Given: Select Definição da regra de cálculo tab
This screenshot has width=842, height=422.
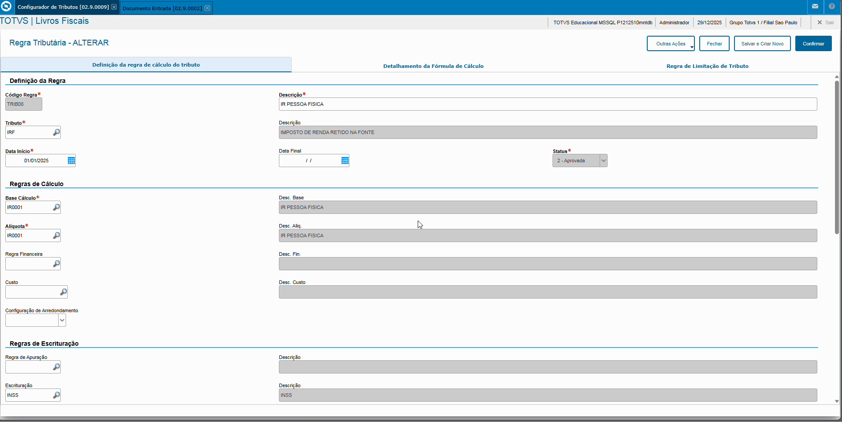Looking at the screenshot, I should click(146, 65).
